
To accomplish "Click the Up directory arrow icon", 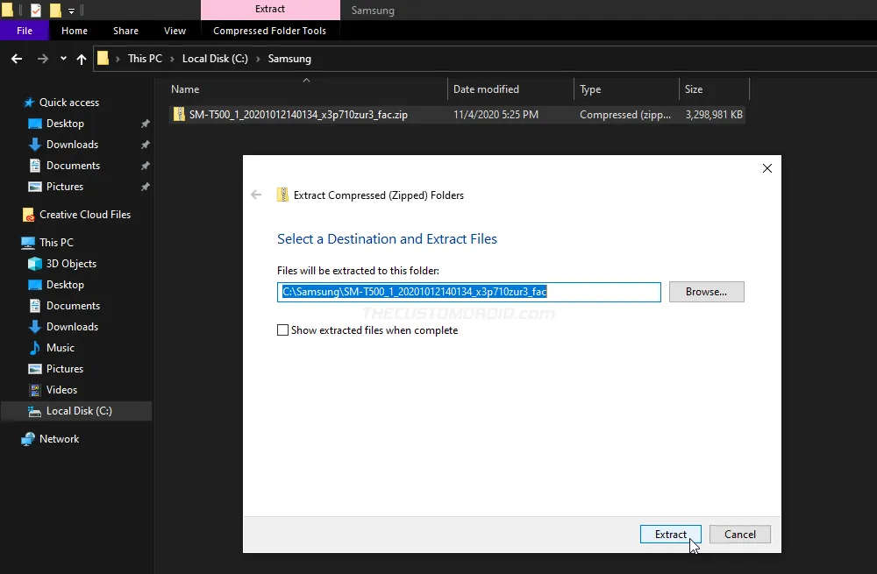I will (x=82, y=59).
